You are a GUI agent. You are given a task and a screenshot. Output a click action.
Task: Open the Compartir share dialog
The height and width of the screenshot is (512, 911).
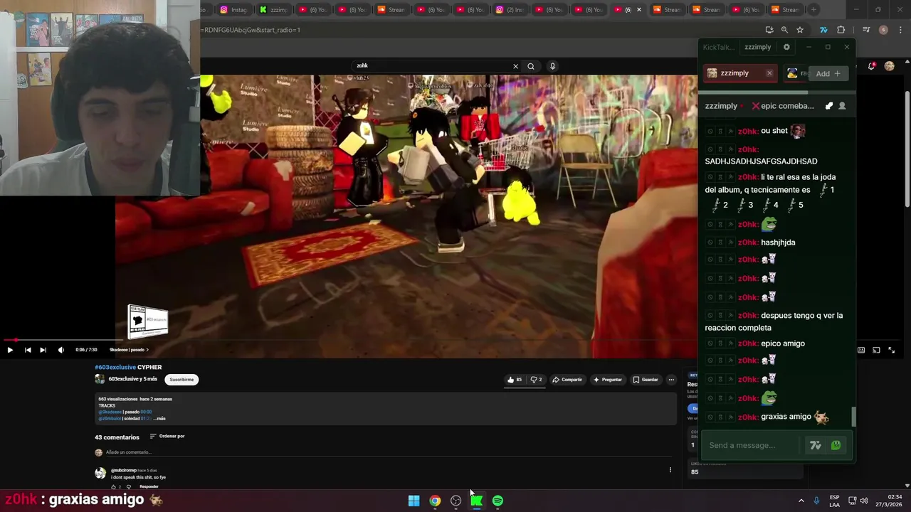click(x=567, y=380)
